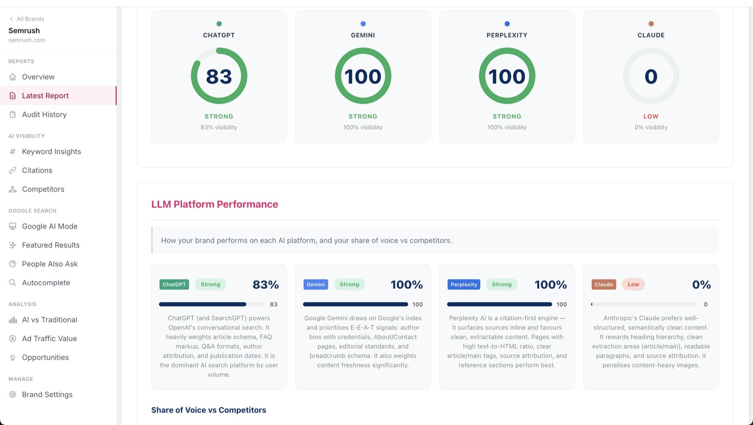
Task: Open Opportunities analysis
Action: (58, 358)
